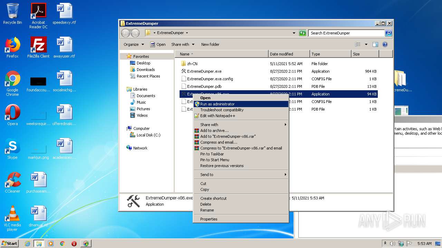Image resolution: width=442 pixels, height=248 pixels.
Task: Launch Firefox from desktop
Action: tap(12, 48)
